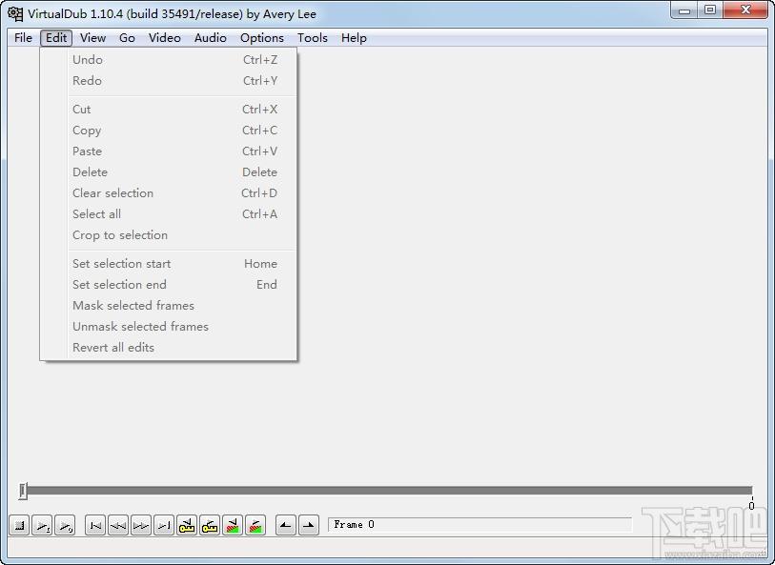Click the Play output button

pyautogui.click(x=65, y=526)
